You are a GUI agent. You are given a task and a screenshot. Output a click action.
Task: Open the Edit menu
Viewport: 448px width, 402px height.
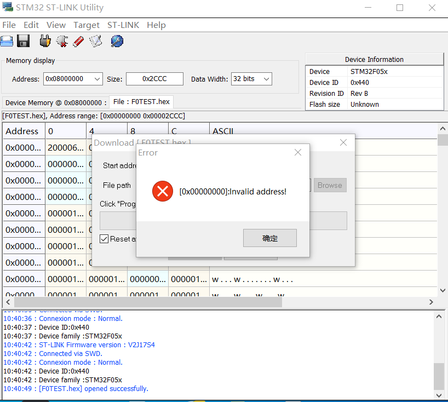click(31, 25)
